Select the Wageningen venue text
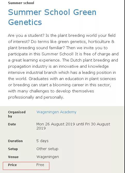Viewport: 125px width, 173px height. tap(48, 157)
